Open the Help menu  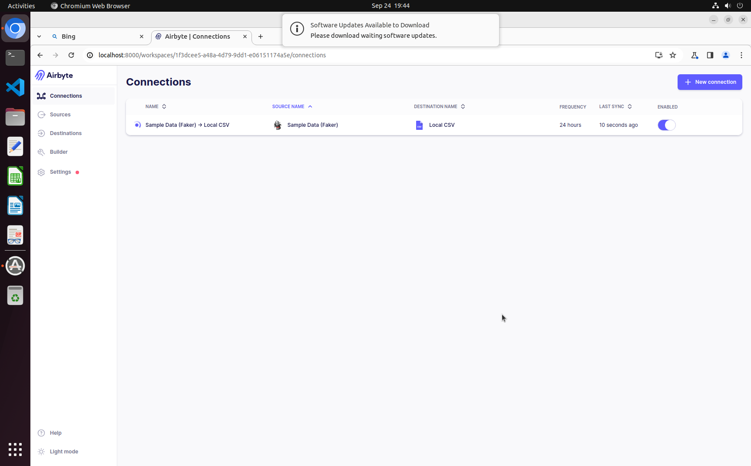pos(73,433)
